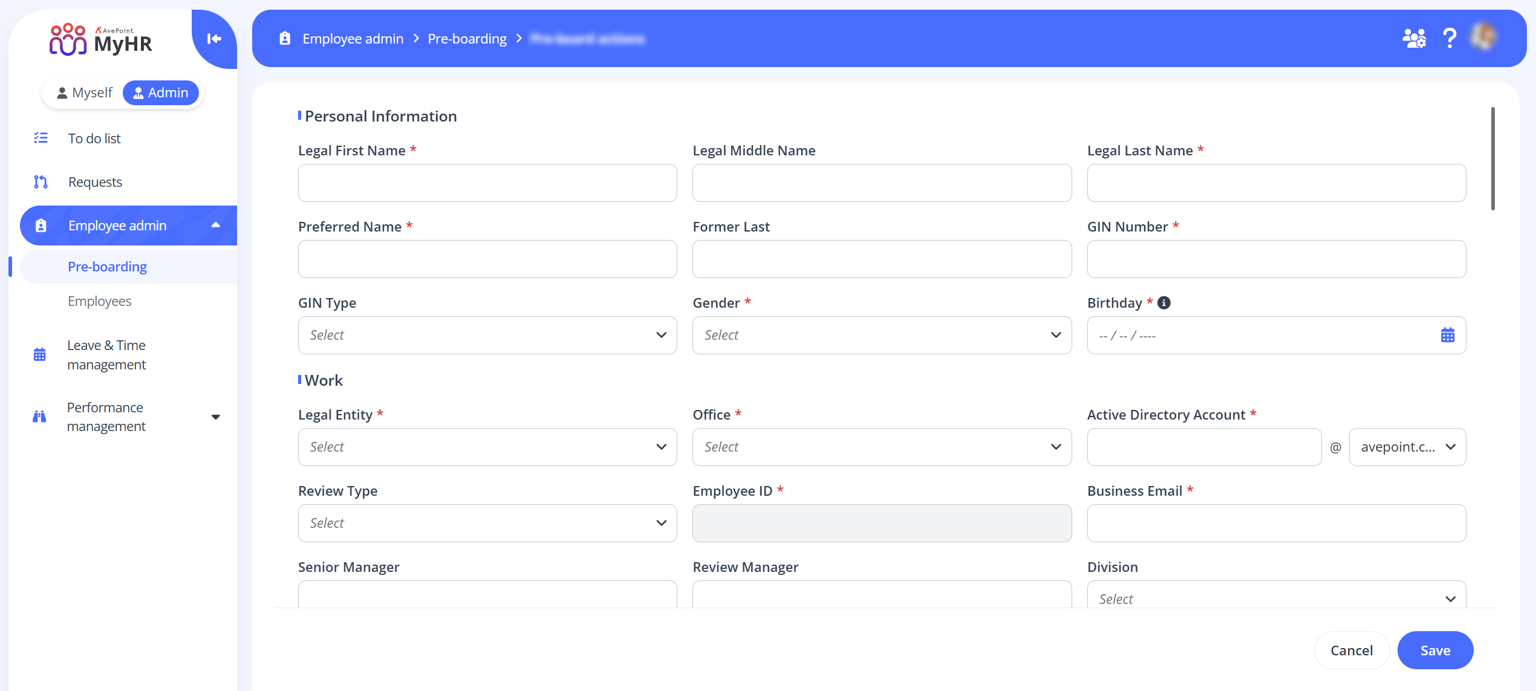Save the pre-boarding form

tap(1436, 650)
